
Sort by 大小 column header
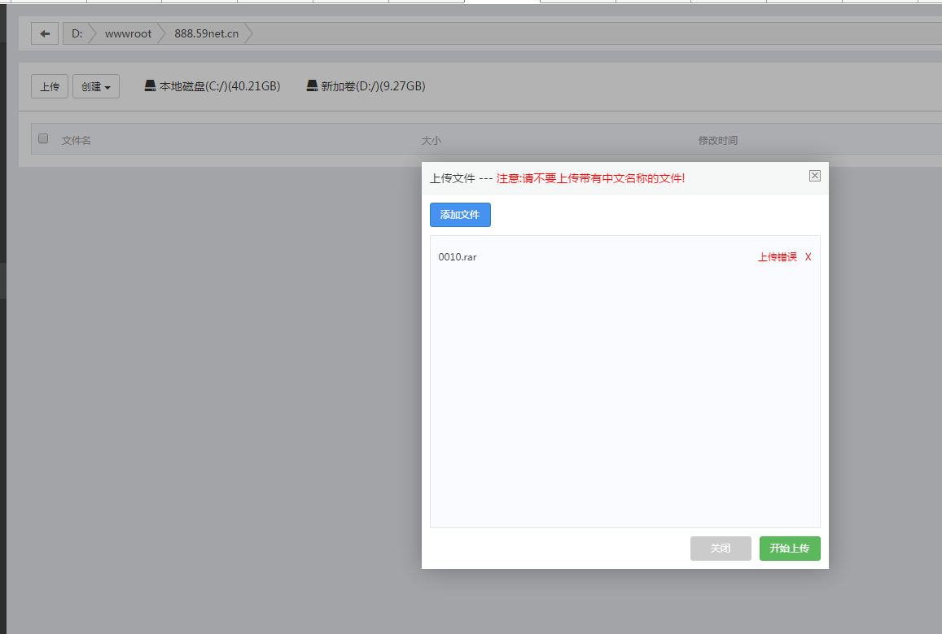click(432, 141)
